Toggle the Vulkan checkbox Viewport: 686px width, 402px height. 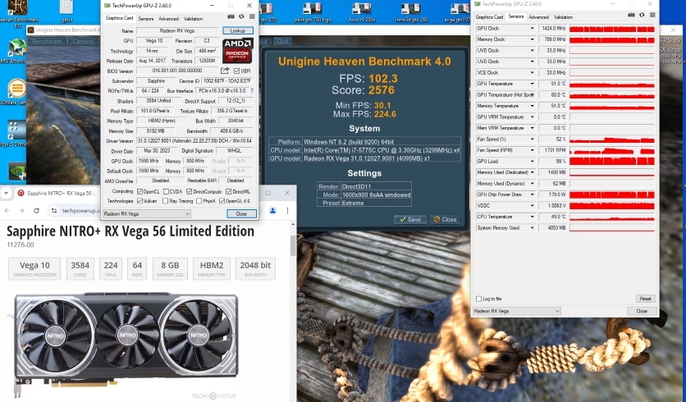(139, 201)
